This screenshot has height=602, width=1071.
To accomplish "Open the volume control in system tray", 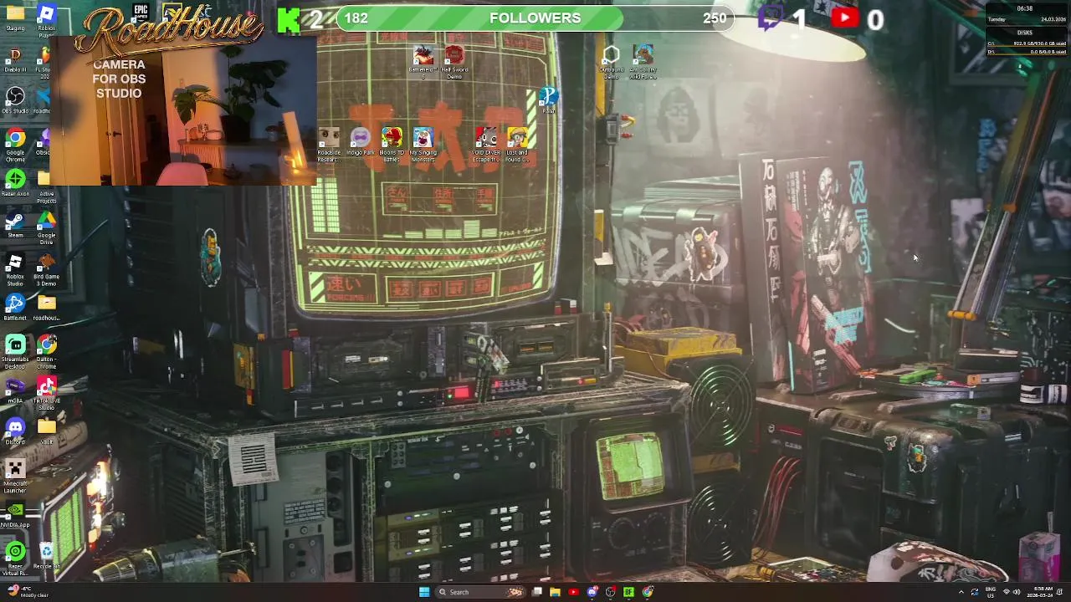I will [x=1017, y=592].
